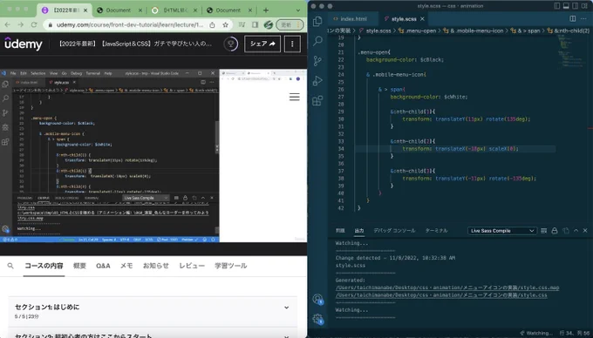Click the シェア button on Udemy
The image size is (593, 338).
pyautogui.click(x=262, y=44)
